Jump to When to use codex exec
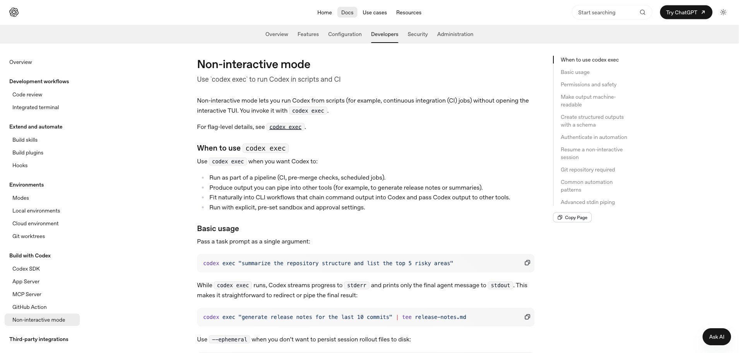This screenshot has height=353, width=743. (x=589, y=60)
